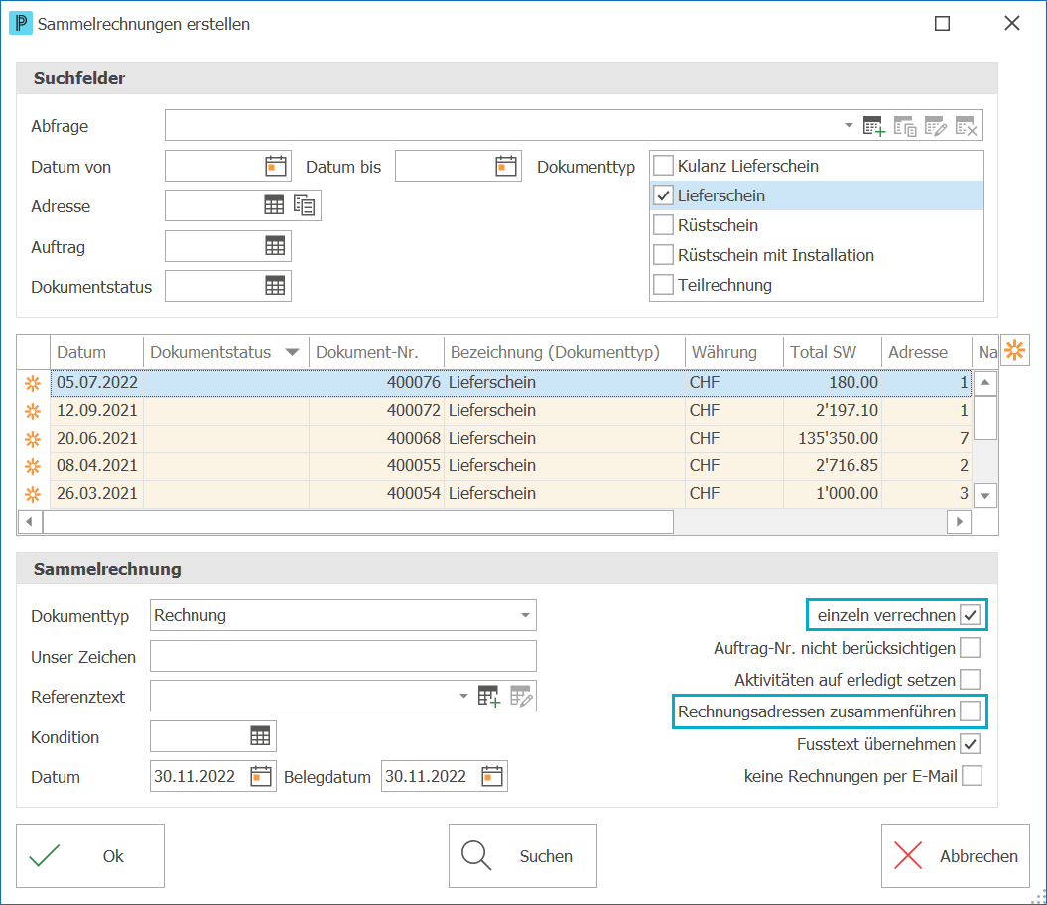
Task: Open the Datum von calendar picker
Action: pos(275,166)
